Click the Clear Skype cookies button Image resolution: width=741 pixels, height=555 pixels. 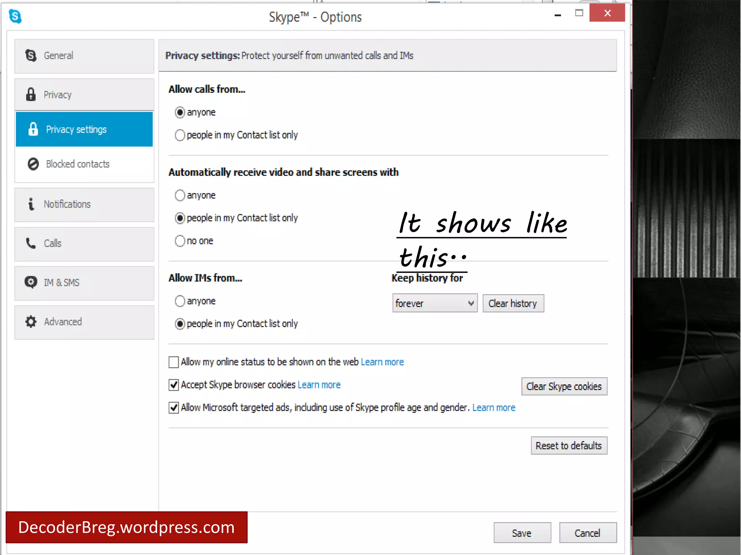564,386
